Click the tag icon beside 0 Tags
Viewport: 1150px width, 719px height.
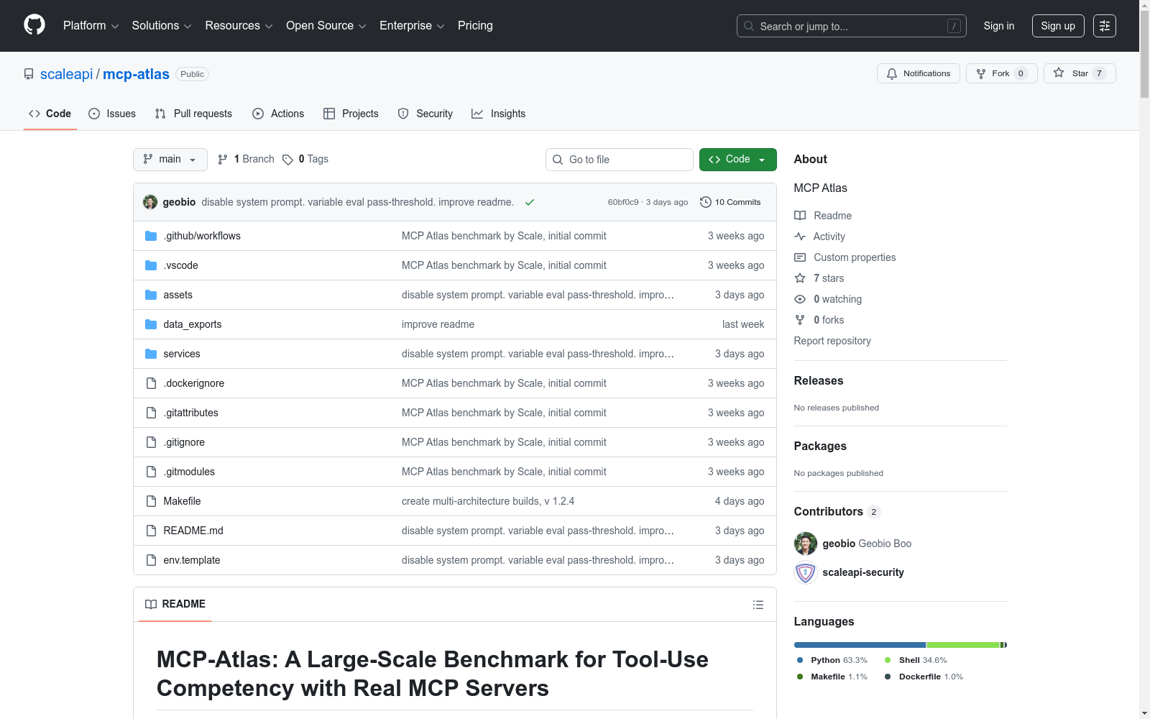(287, 160)
